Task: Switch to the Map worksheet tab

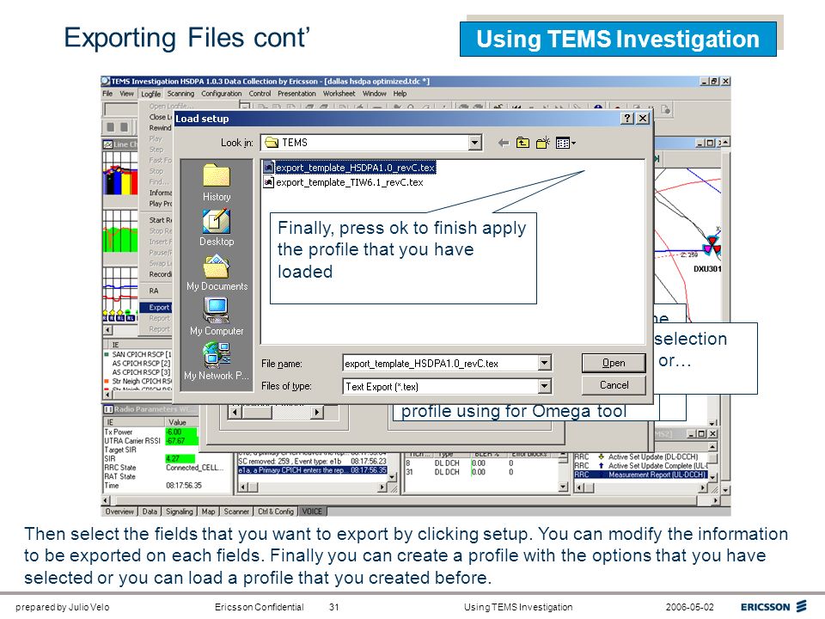Action: 208,511
